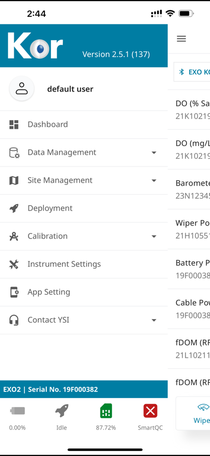210x456 pixels.
Task: Open Instrument Settings
Action: point(84,264)
